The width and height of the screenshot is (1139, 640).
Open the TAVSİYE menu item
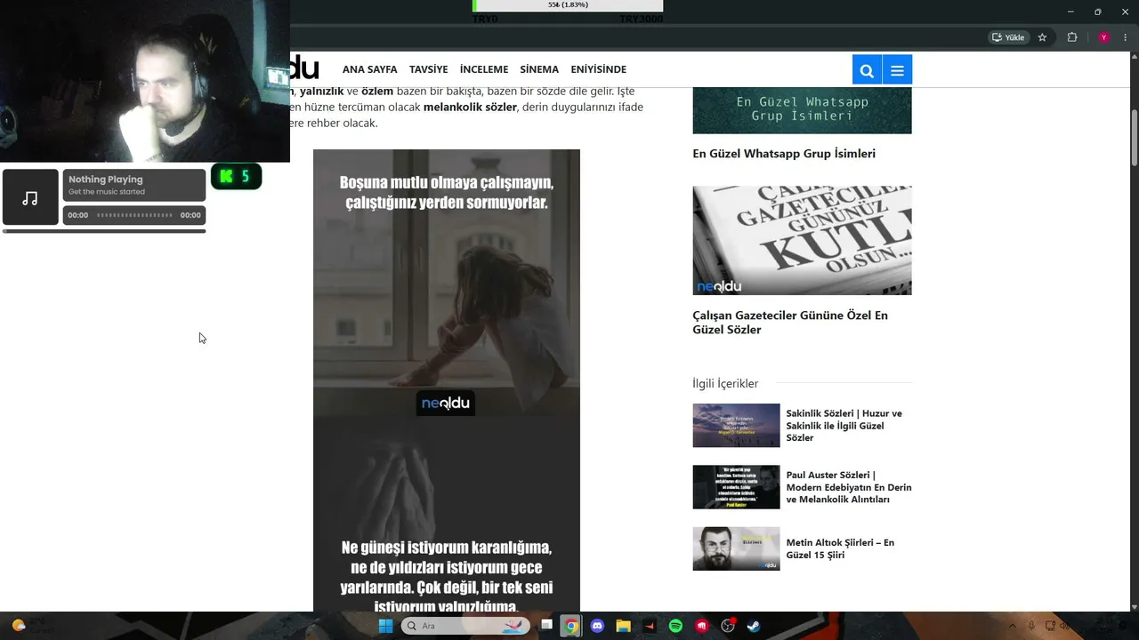pos(429,69)
